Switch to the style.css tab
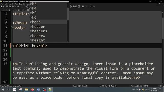Screen dimensions: 164x92 (24, 10)
